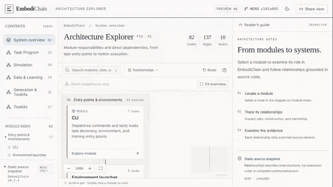Click the 137 edges statistic
This screenshot has height=187, width=333.
pos(207,40)
